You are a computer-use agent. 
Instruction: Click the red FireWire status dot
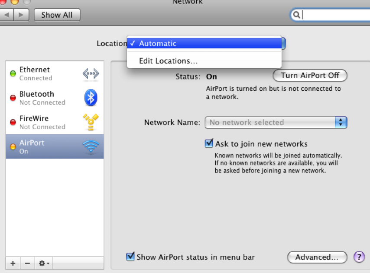click(x=13, y=122)
